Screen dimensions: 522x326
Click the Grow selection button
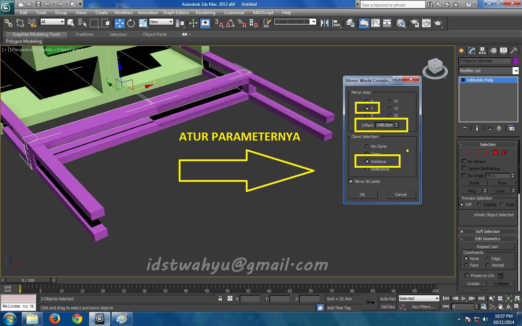(502, 183)
